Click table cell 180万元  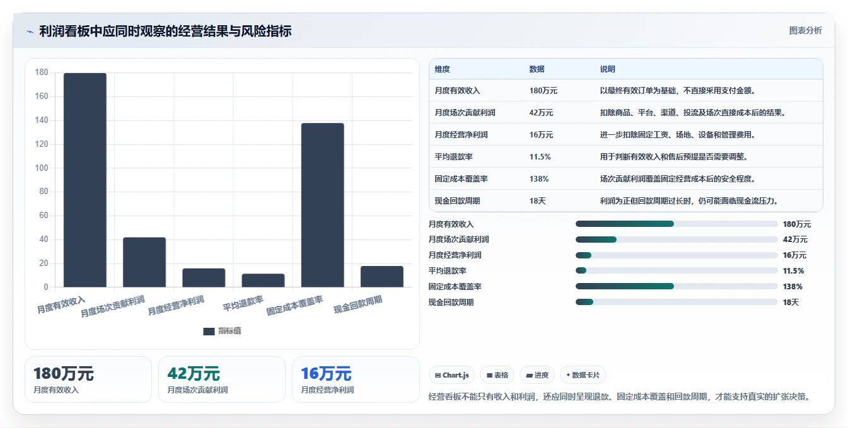coord(543,91)
